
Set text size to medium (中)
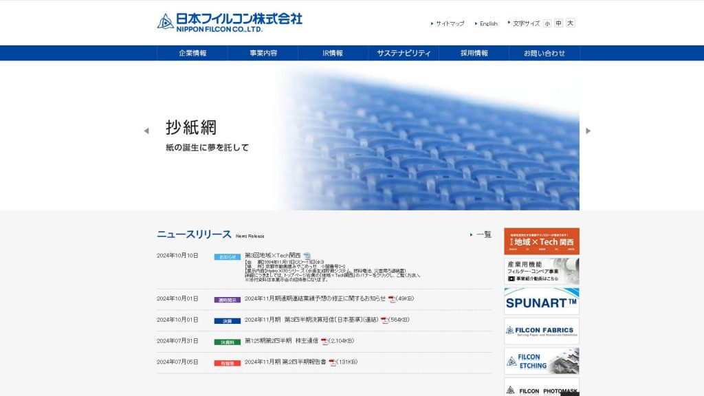coord(559,23)
